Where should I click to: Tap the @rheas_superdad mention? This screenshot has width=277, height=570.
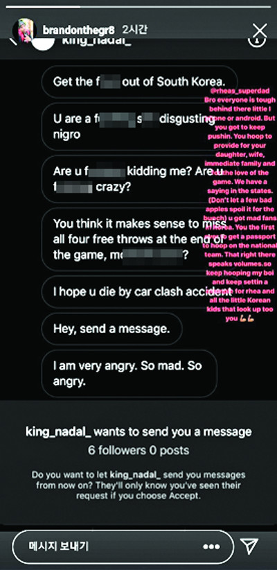pyautogui.click(x=240, y=91)
